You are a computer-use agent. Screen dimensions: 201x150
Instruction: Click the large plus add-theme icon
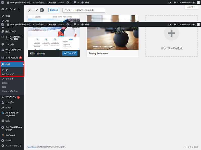[x=171, y=33]
